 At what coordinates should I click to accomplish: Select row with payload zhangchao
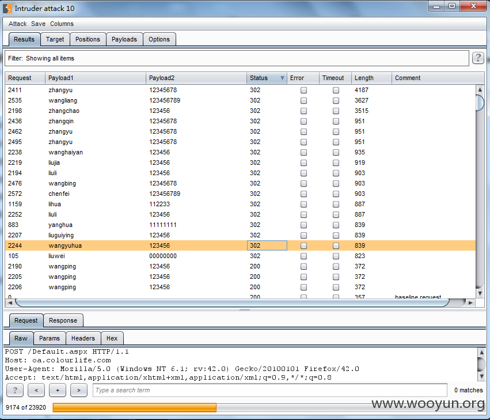point(240,111)
